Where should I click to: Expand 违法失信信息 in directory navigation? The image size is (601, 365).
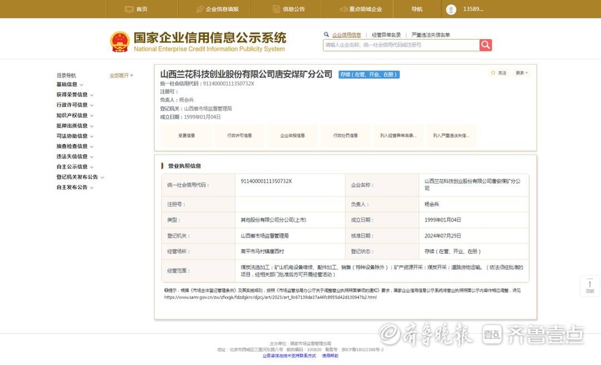point(75,156)
